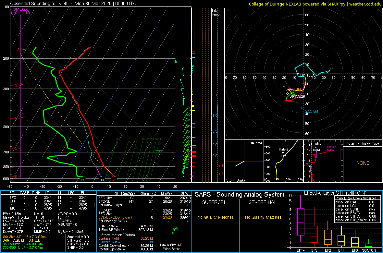Click 'No Quality Matches' under SEVERE HAIL

click(263, 217)
